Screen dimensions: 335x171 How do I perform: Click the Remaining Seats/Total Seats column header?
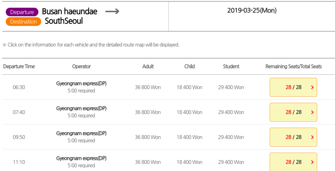(x=293, y=67)
